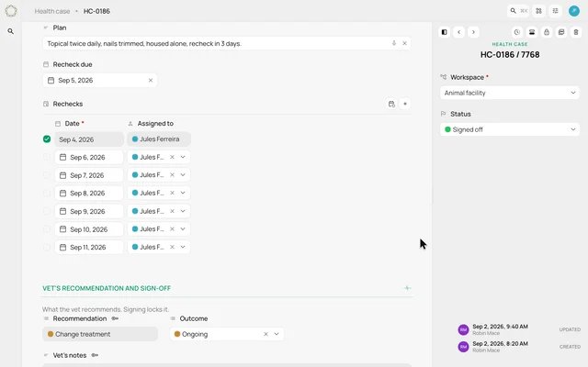Expand assignee dropdown for Sep 7, 2026 row
This screenshot has height=367, width=588.
183,175
